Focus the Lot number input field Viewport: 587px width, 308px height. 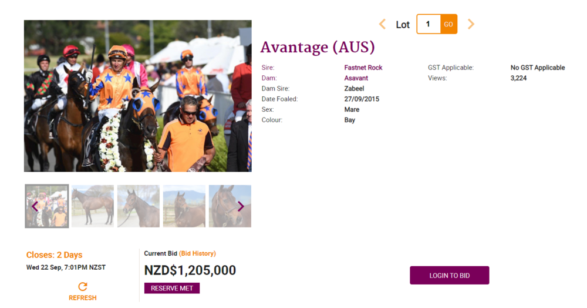coord(429,24)
